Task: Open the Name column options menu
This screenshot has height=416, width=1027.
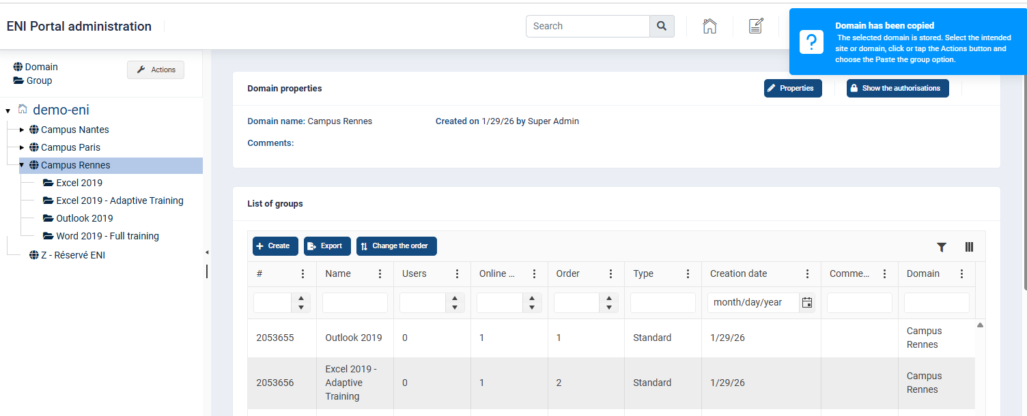Action: [x=380, y=273]
